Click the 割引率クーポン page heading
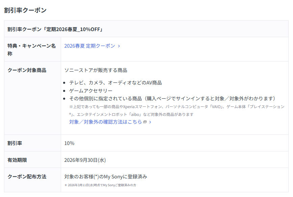Screen dimensions: 293x197 point(25,10)
